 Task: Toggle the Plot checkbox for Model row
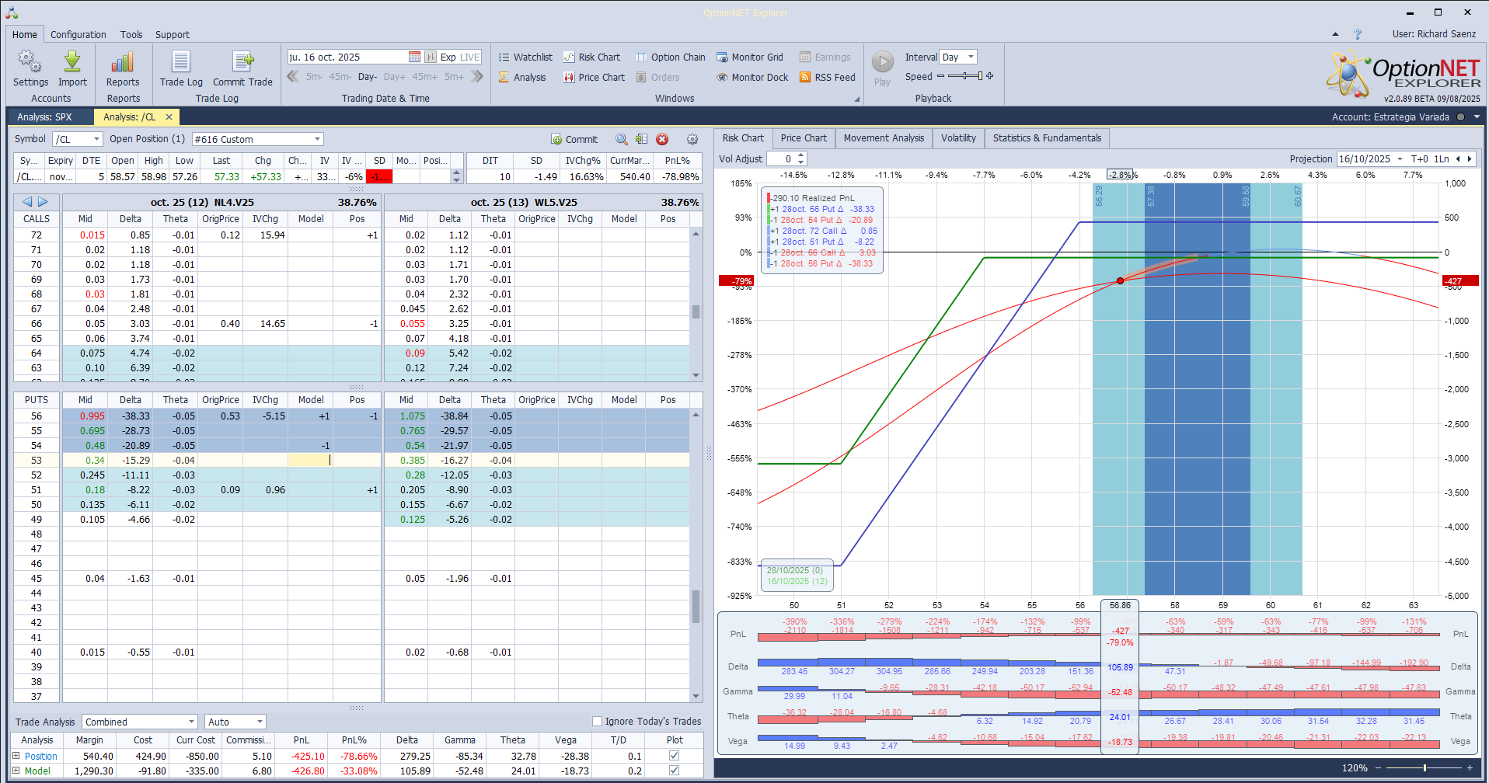tap(674, 771)
